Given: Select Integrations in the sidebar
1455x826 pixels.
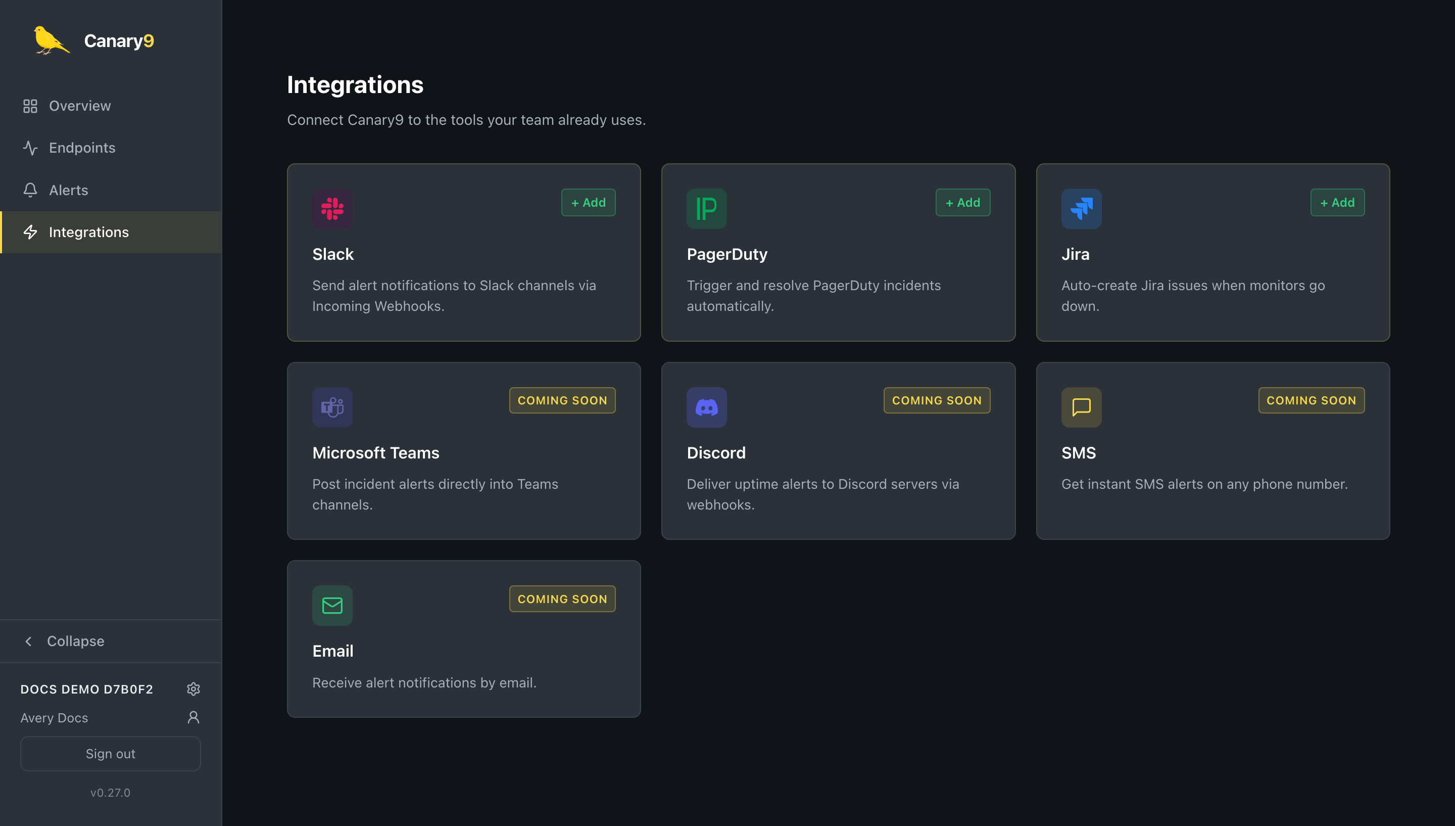Looking at the screenshot, I should coord(111,232).
